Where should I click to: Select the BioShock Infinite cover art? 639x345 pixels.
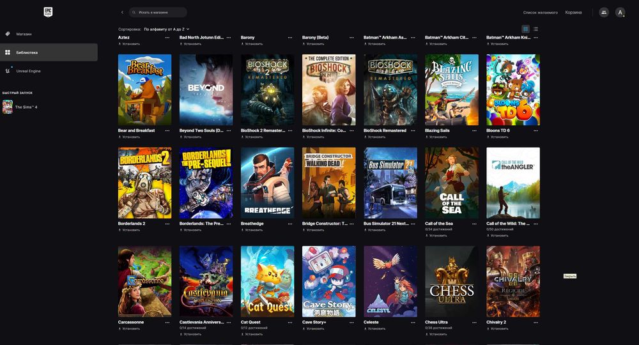pos(329,89)
